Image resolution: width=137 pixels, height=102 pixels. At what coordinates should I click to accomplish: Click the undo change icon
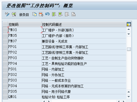pyautogui.click(x=47, y=14)
